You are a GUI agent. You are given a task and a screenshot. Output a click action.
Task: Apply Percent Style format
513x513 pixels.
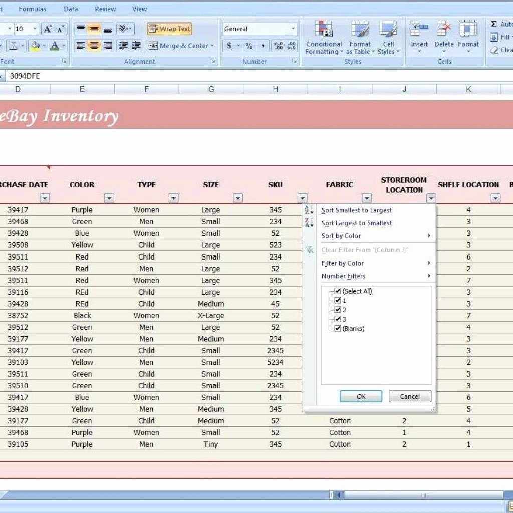(249, 46)
